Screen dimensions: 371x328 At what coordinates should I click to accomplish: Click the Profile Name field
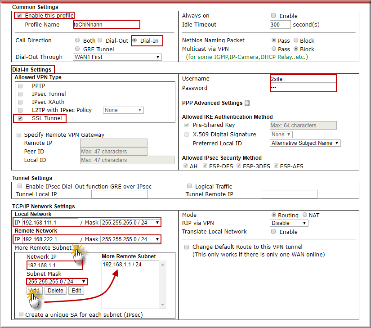[x=107, y=24]
